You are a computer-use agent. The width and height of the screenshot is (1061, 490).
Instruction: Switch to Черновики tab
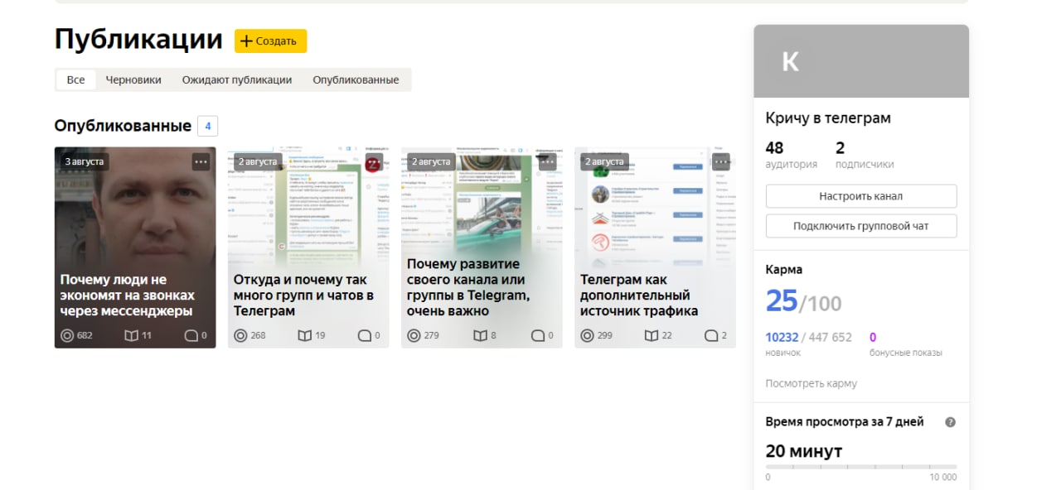pos(133,79)
